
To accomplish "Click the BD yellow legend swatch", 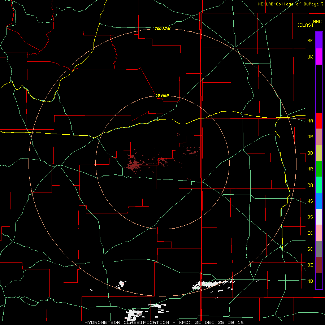I will [319, 153].
